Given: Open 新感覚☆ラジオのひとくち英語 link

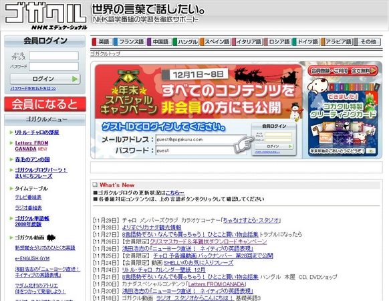Looking at the screenshot, I should (x=45, y=248).
